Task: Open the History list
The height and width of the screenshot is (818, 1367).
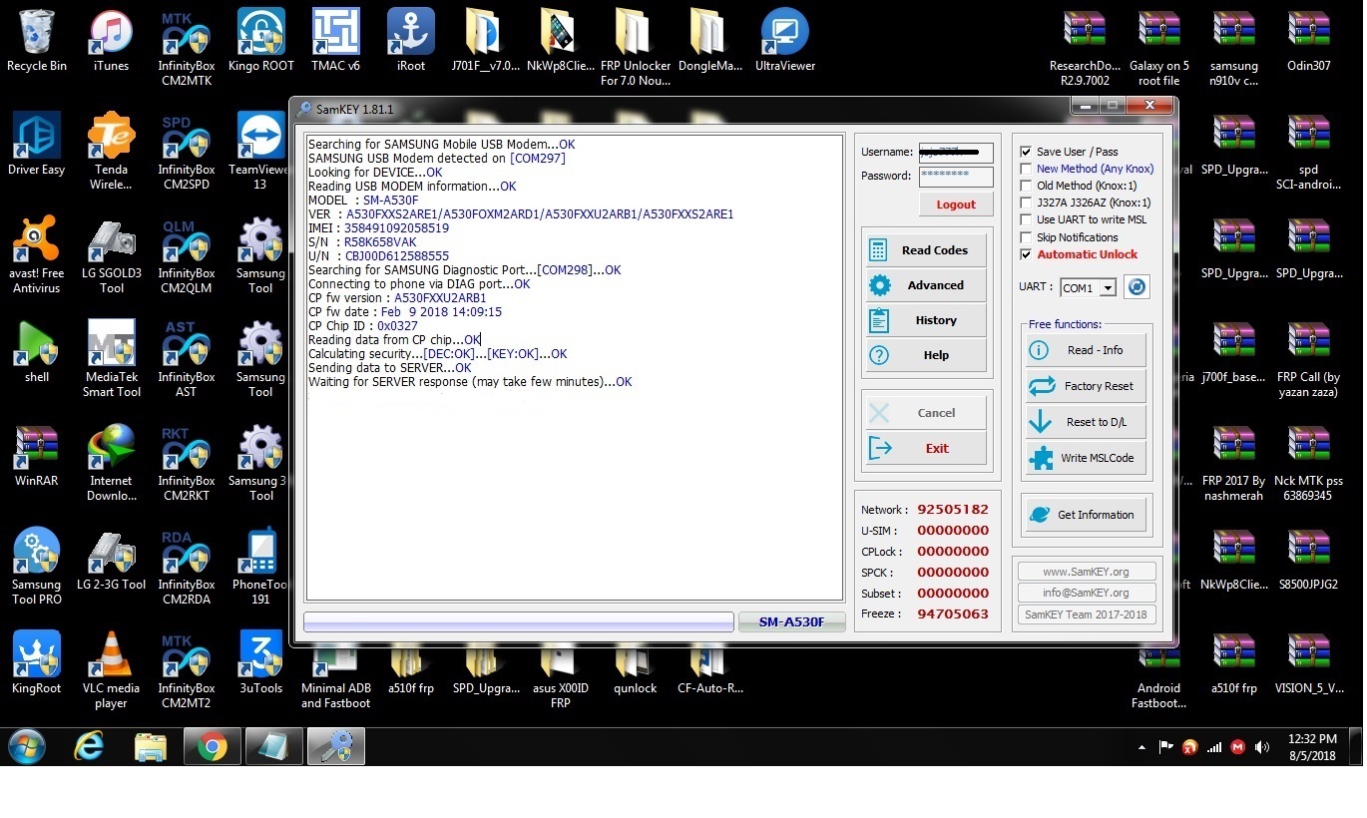Action: pos(926,320)
